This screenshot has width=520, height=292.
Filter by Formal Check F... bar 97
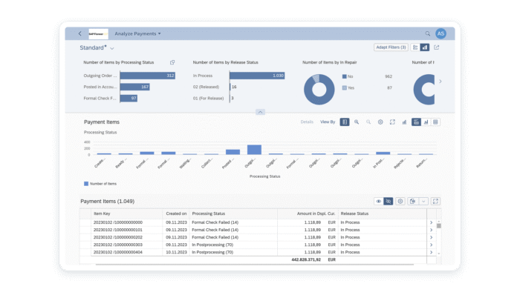tap(129, 99)
